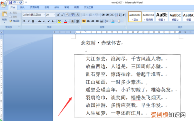Click the 格式刷 format painter button

(15, 21)
